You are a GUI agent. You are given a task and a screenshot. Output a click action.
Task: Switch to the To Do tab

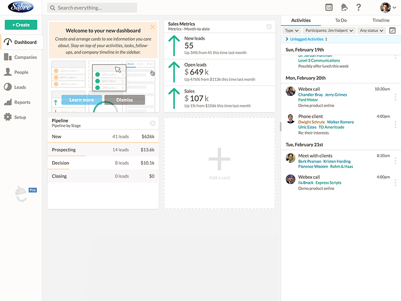pos(341,20)
